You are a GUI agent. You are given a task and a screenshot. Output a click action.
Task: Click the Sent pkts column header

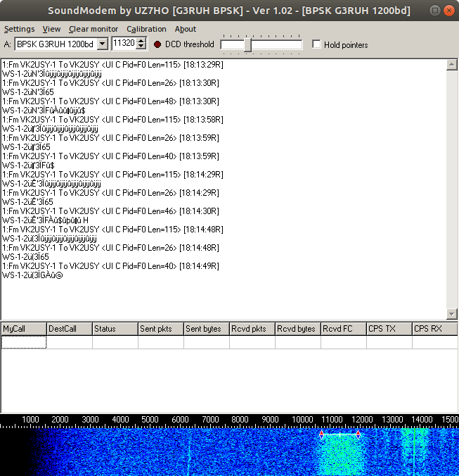tap(161, 329)
